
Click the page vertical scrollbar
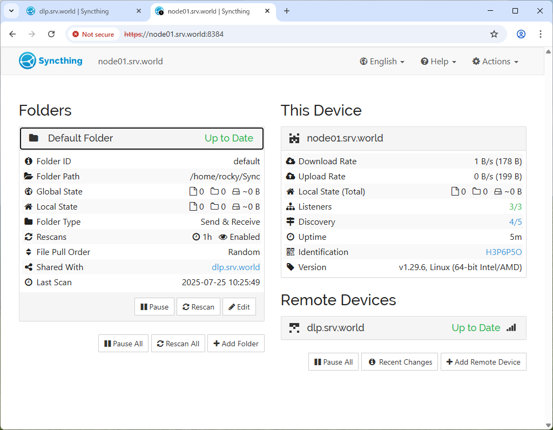pyautogui.click(x=549, y=238)
